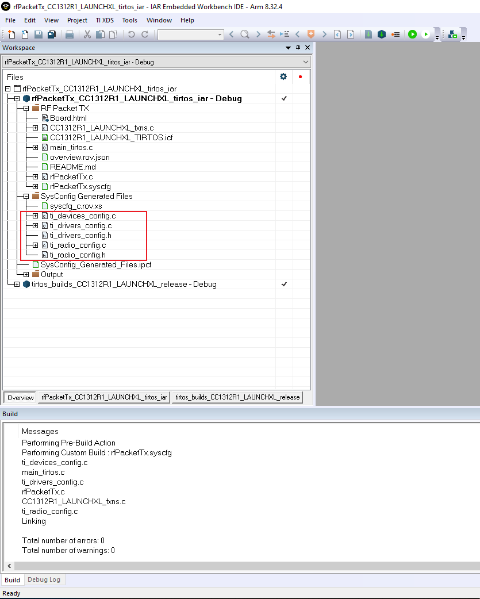Viewport: 480px width, 599px height.
Task: Click the Workspace settings gear icon
Action: (283, 76)
